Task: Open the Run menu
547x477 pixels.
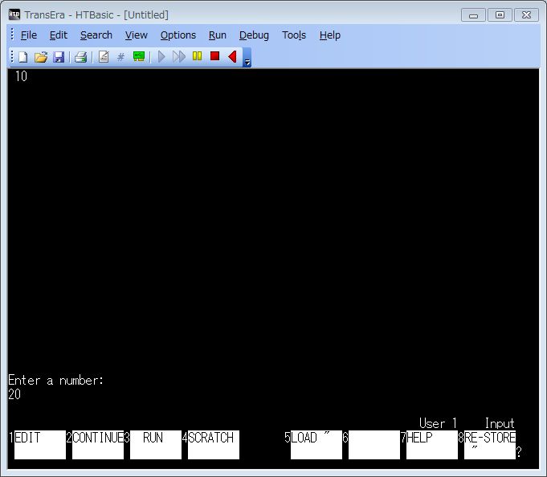Action: tap(218, 35)
